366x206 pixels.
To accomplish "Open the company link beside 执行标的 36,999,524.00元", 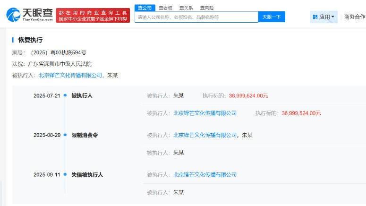I will pyautogui.click(x=204, y=113).
